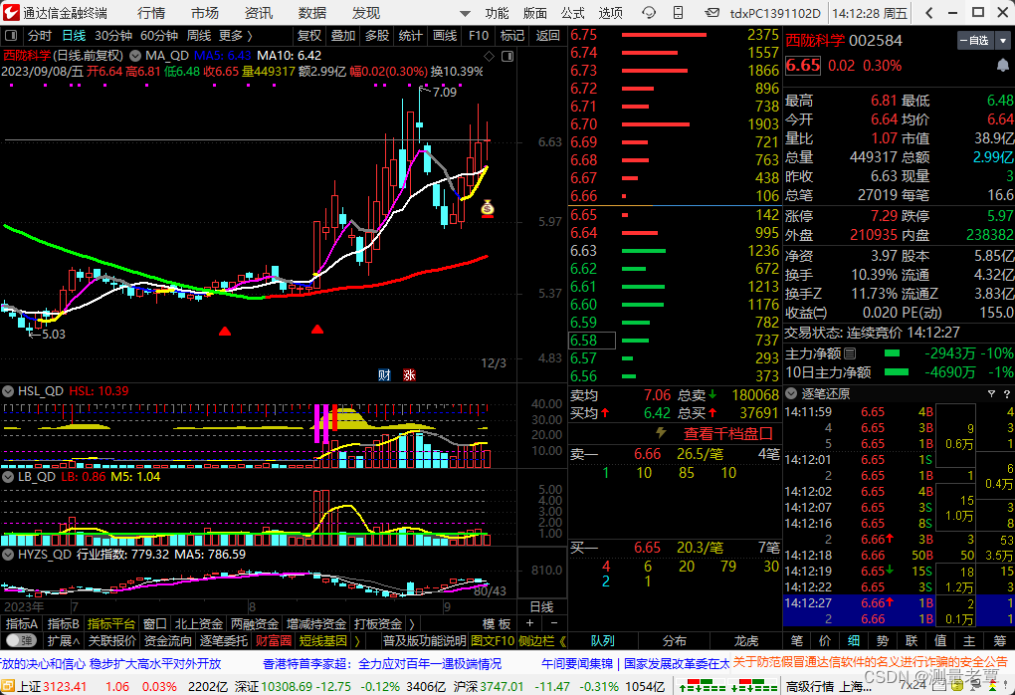Open 普及版功能说明
Image resolution: width=1015 pixels, height=695 pixels.
[x=424, y=640]
